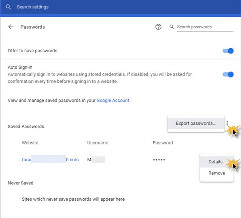
Task: Go back using the arrow beside Passwords
Action: [x=11, y=27]
